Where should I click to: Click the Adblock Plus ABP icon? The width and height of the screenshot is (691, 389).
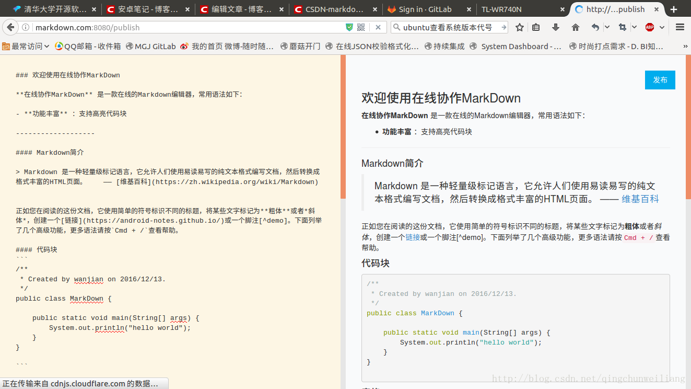click(x=650, y=27)
